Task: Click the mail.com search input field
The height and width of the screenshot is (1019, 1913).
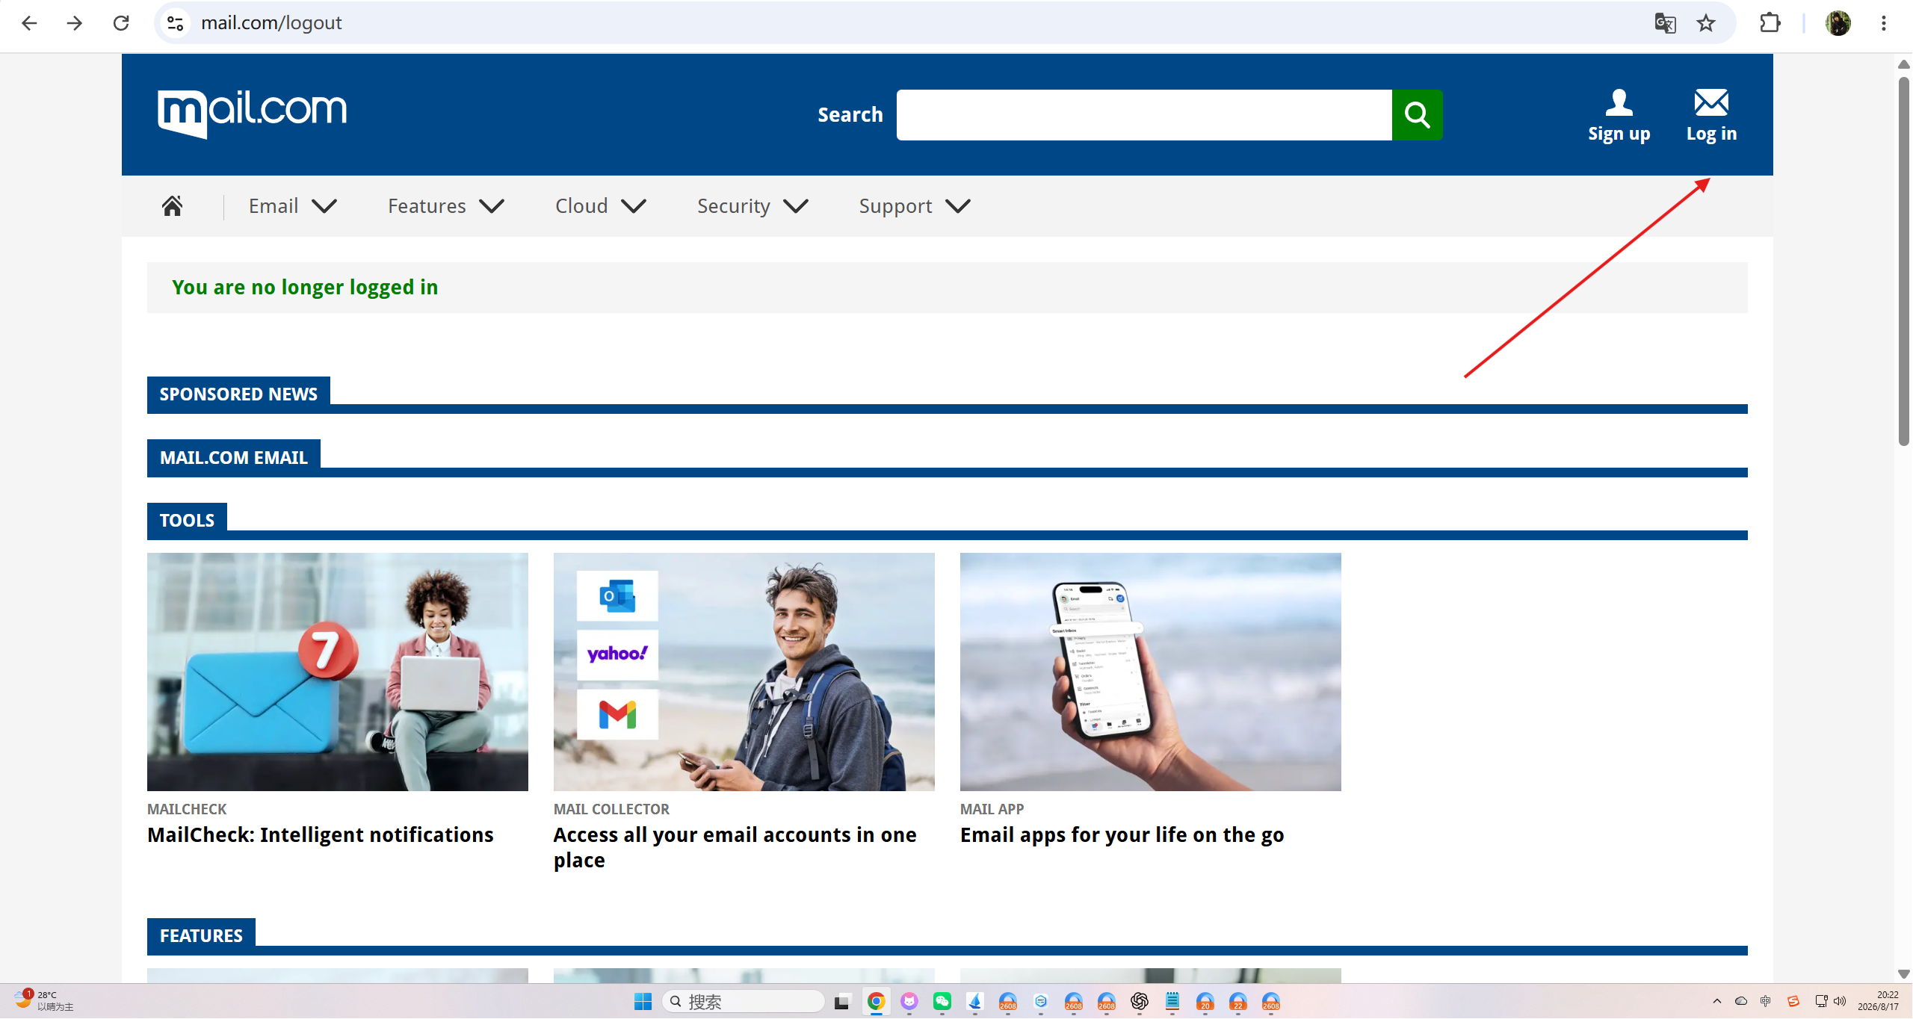Action: pyautogui.click(x=1144, y=115)
